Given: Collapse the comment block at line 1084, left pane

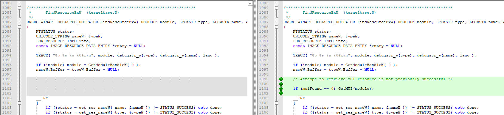Looking at the screenshot, I should pos(19,8).
